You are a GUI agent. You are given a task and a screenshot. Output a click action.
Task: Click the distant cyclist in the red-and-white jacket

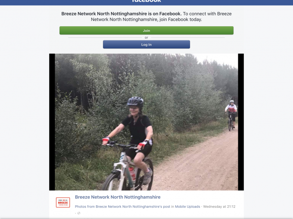click(231, 115)
